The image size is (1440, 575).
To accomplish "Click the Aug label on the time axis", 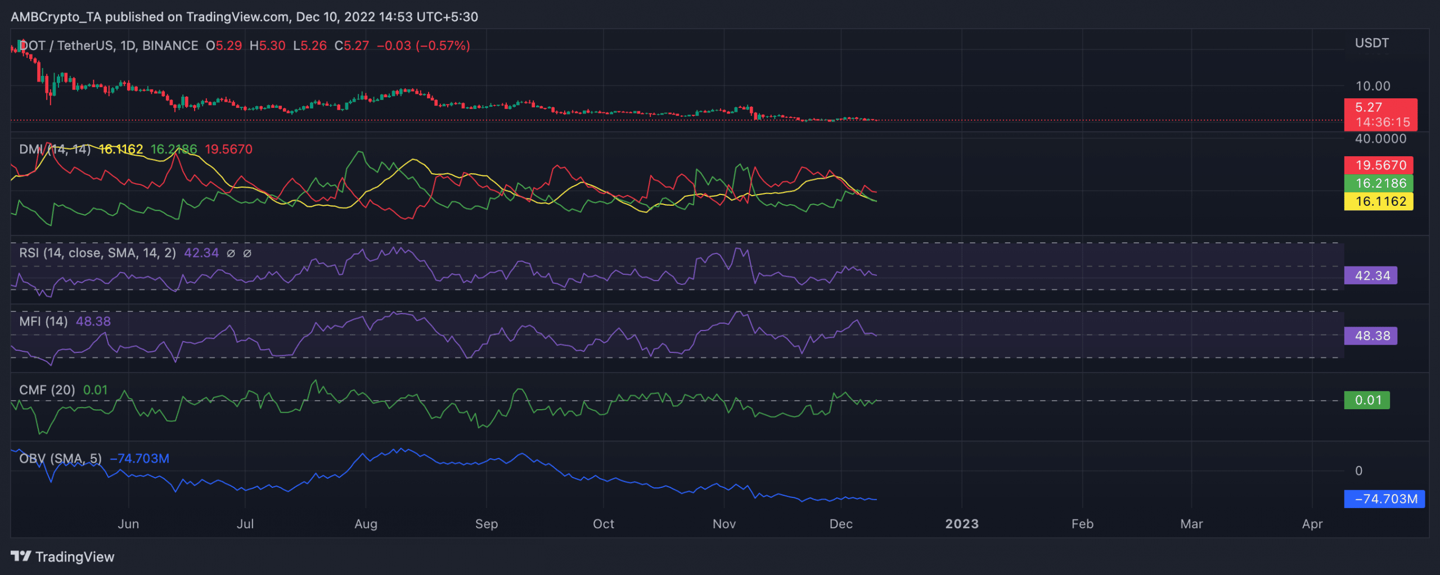I will tap(366, 524).
